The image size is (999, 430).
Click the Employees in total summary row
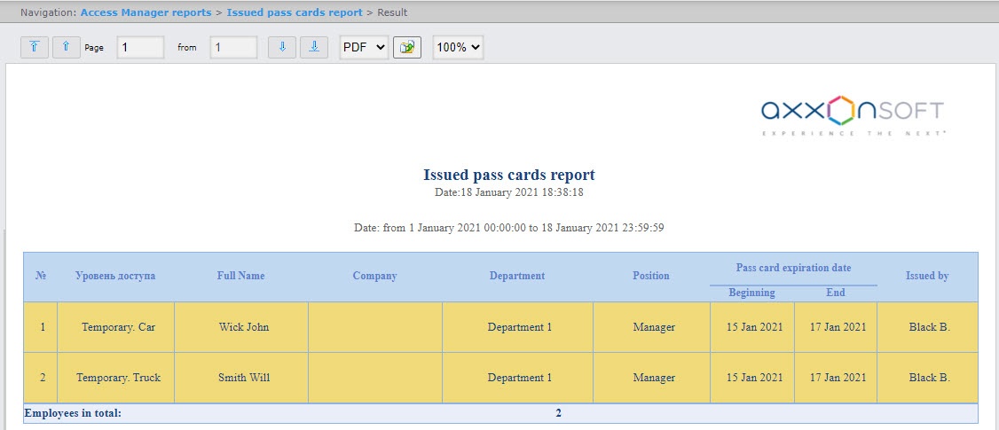500,413
